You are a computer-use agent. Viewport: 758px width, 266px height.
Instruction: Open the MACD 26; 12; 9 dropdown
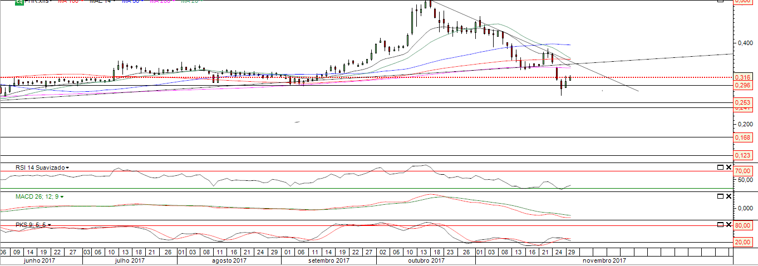[x=62, y=196]
